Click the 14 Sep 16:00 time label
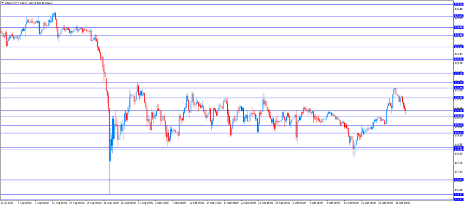 pos(214,203)
